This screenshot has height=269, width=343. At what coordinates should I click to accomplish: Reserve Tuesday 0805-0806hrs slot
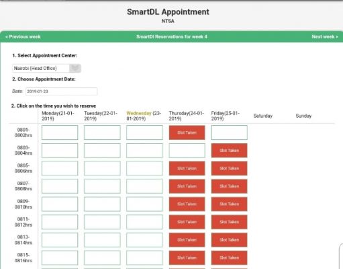(102, 168)
